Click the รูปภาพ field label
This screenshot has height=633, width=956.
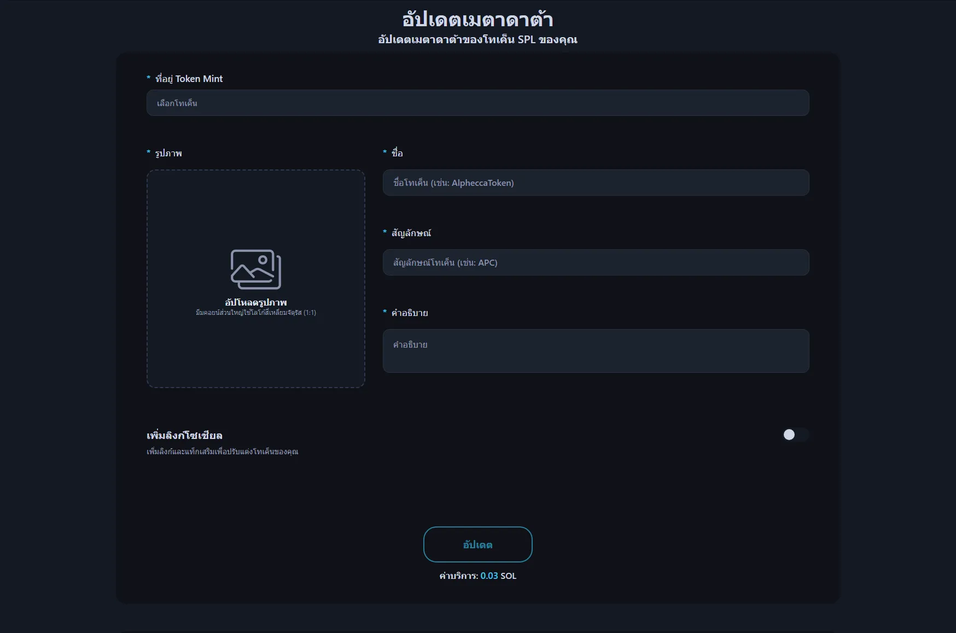168,153
